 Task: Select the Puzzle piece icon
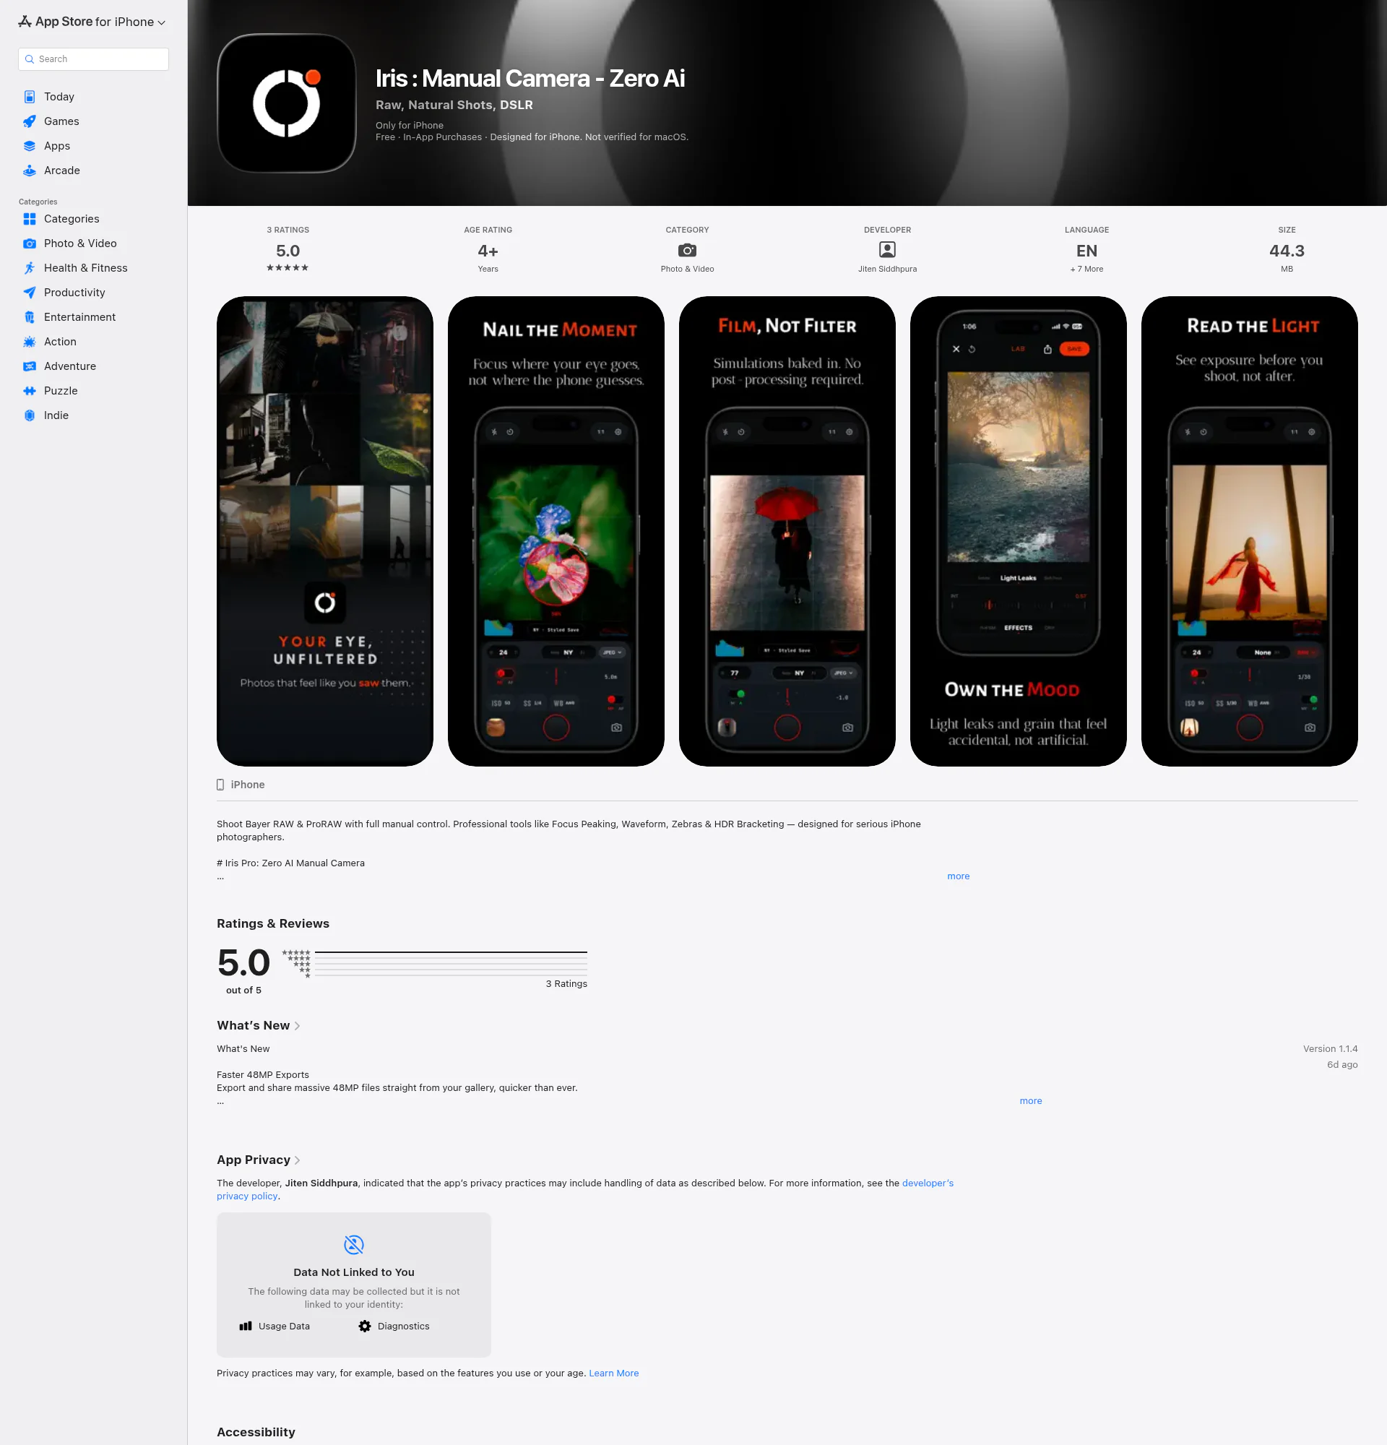(30, 391)
